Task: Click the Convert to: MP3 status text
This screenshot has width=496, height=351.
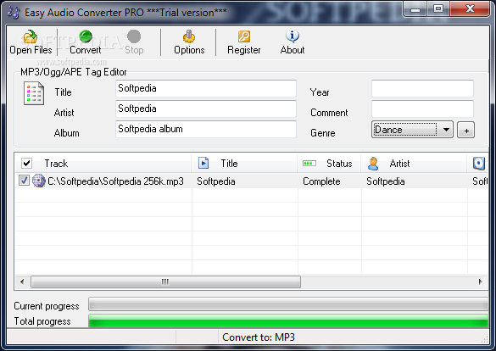Action: pos(259,337)
